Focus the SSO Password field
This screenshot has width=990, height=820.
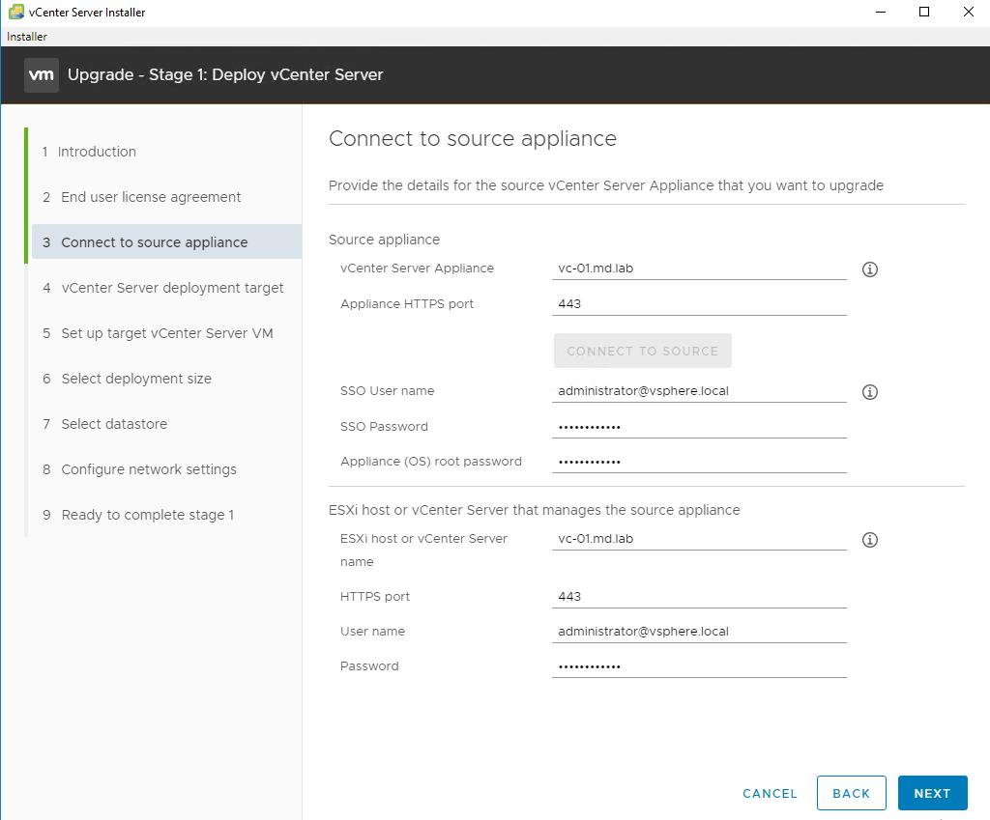pos(699,426)
